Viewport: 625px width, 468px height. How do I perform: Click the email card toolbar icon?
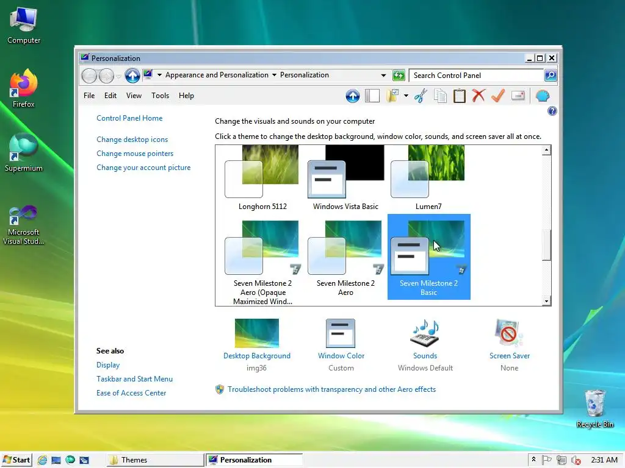518,96
